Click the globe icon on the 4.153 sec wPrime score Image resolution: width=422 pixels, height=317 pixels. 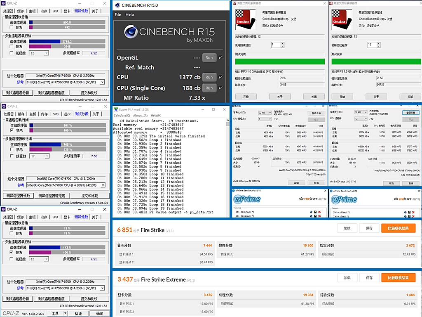(406, 212)
